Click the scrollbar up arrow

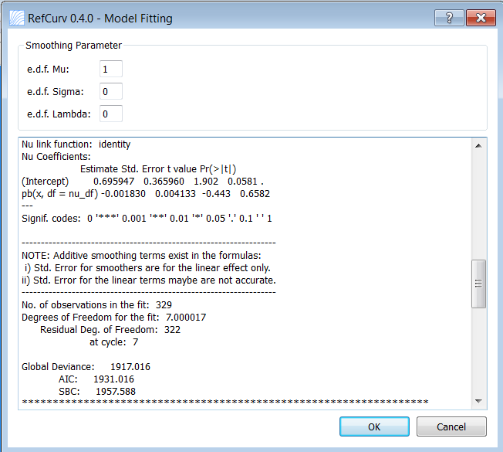point(478,145)
